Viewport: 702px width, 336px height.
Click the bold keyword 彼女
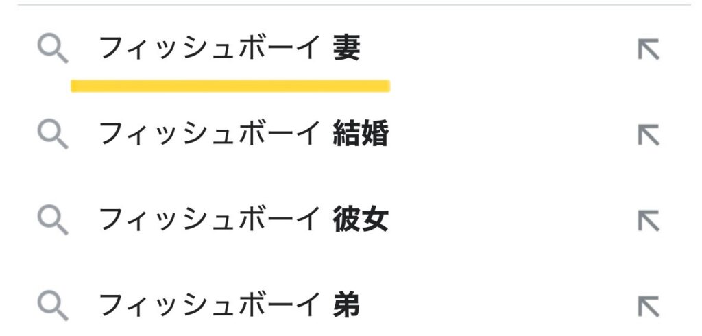pyautogui.click(x=361, y=219)
